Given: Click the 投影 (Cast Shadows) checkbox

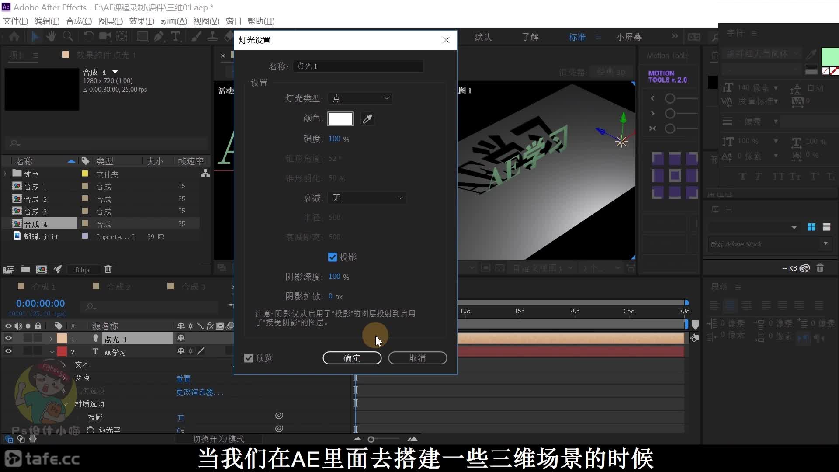Looking at the screenshot, I should (x=332, y=257).
